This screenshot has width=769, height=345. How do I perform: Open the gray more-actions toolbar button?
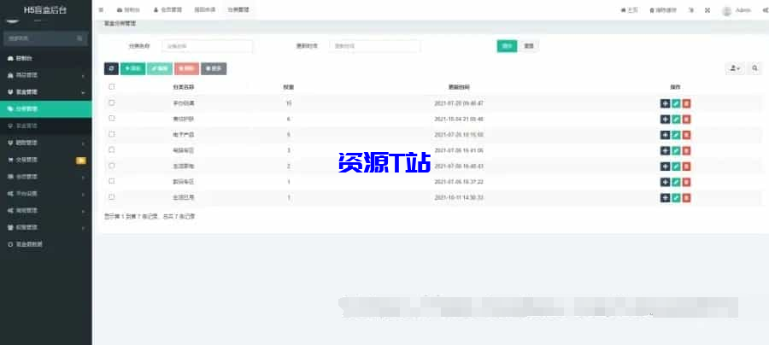pyautogui.click(x=214, y=68)
